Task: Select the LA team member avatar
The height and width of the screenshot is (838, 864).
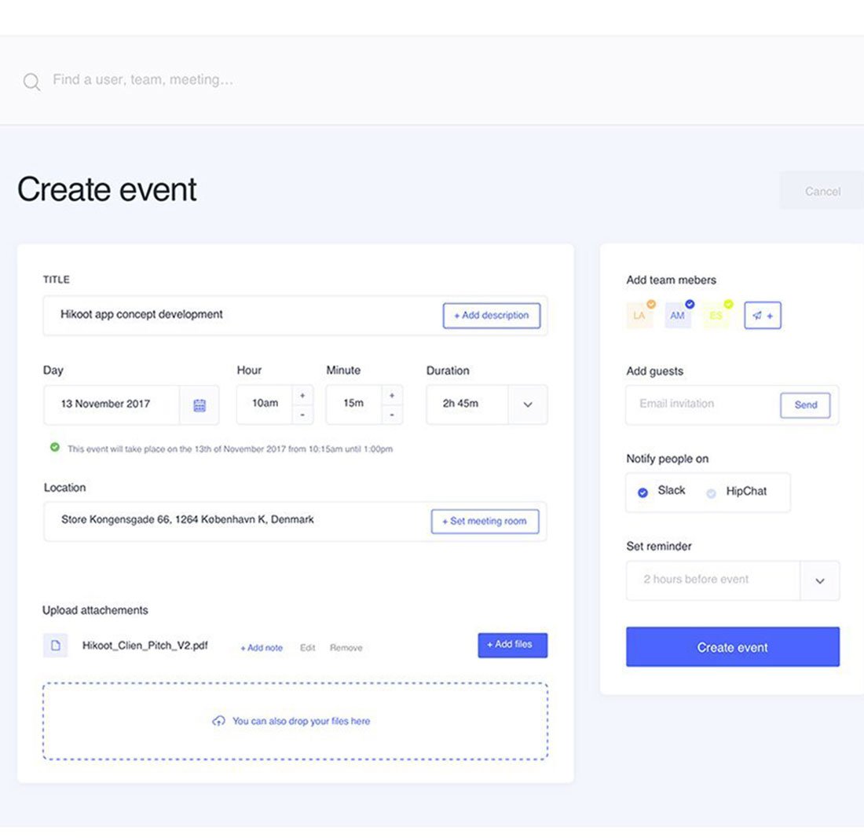Action: [639, 316]
